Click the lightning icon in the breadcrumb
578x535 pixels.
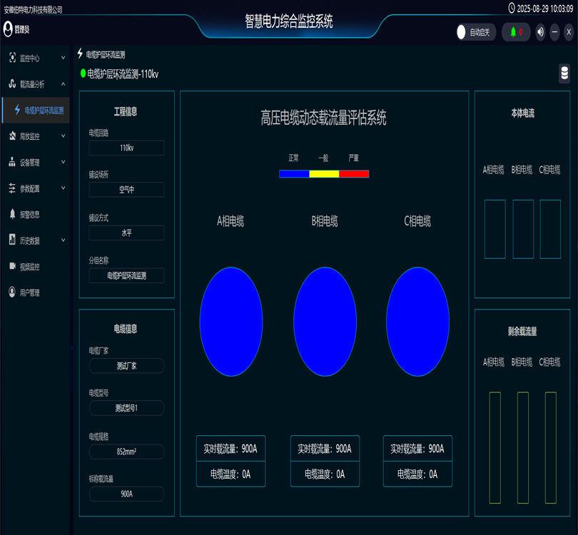pos(80,53)
